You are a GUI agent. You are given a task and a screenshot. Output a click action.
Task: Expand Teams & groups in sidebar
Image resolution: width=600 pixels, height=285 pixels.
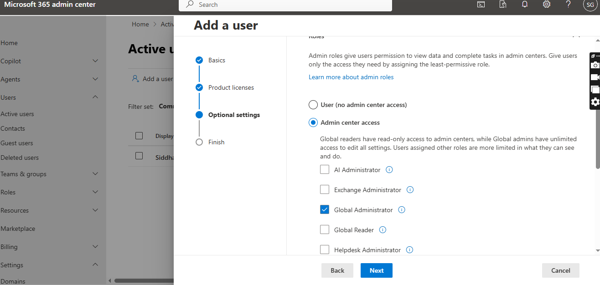coord(95,174)
